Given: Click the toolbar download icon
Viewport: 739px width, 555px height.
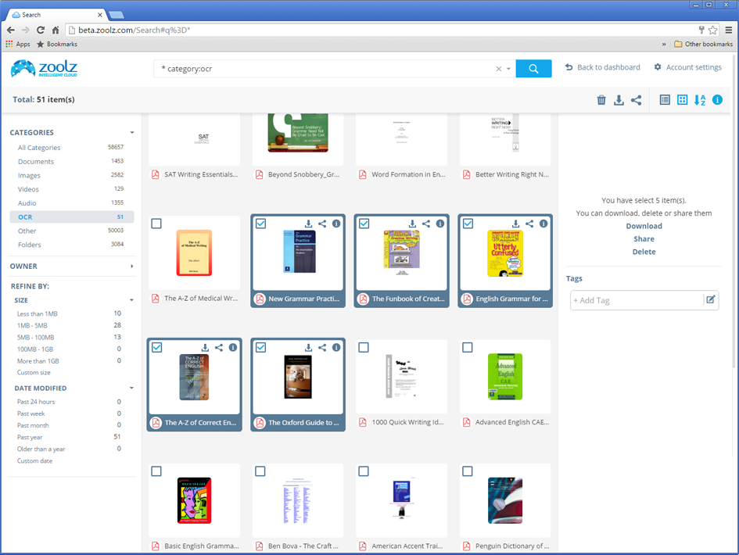Looking at the screenshot, I should click(x=619, y=100).
